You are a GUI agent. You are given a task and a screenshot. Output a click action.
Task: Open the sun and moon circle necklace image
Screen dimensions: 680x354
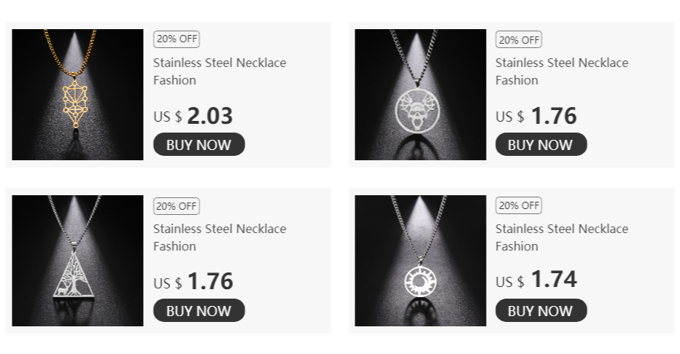pyautogui.click(x=420, y=261)
